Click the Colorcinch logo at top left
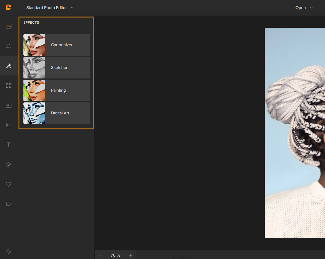This screenshot has width=325, height=259. [9, 8]
